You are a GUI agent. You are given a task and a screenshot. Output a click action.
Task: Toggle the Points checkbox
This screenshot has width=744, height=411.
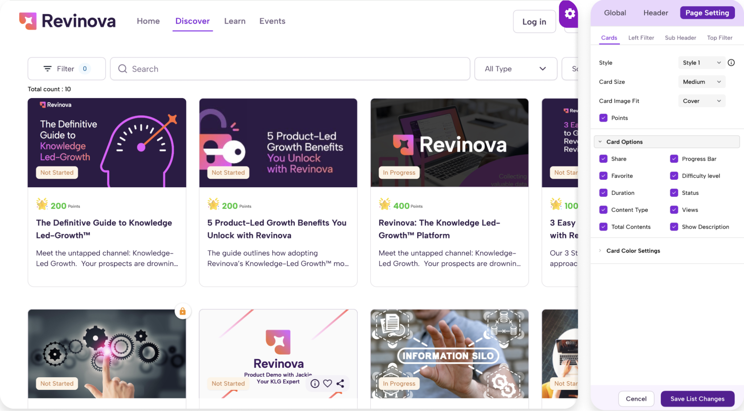603,118
